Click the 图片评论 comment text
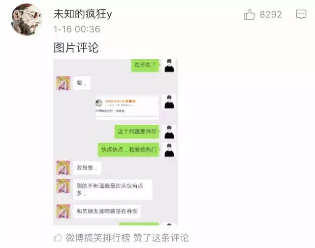 (76, 48)
